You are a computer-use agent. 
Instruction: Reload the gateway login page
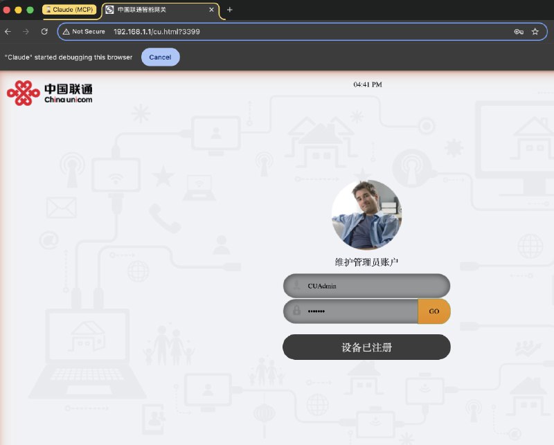click(x=44, y=32)
